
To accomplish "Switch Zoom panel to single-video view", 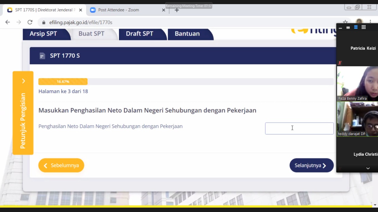I will coord(348,27).
